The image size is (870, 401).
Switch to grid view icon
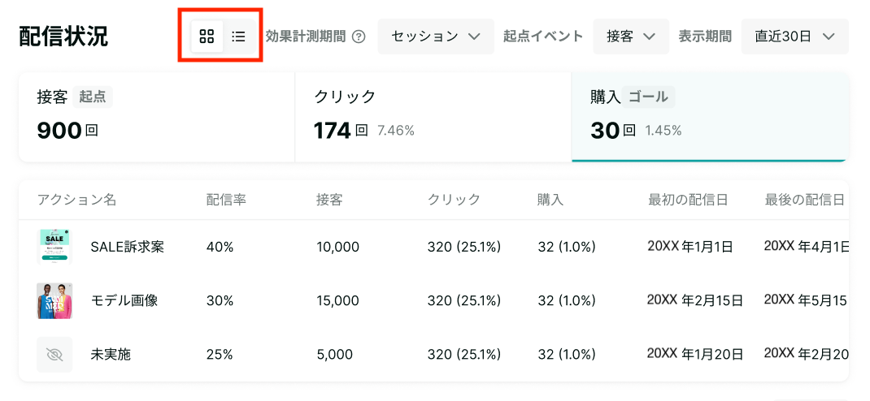pyautogui.click(x=207, y=37)
